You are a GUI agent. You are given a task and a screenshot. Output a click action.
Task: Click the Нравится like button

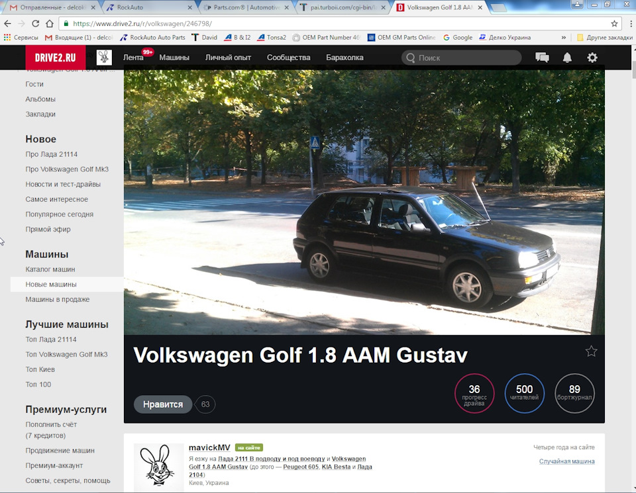pyautogui.click(x=163, y=404)
